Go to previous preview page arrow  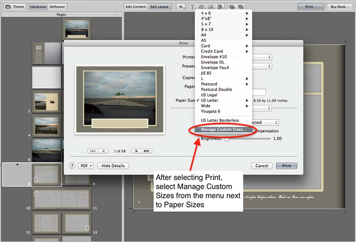(103, 151)
